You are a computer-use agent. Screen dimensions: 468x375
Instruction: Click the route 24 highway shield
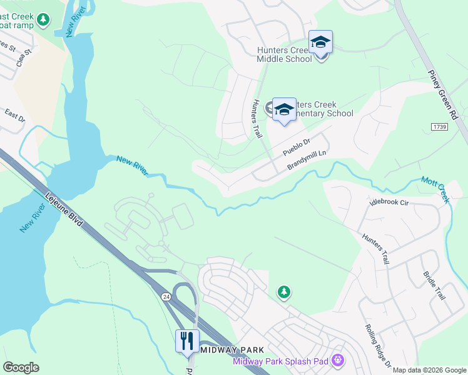tap(166, 297)
